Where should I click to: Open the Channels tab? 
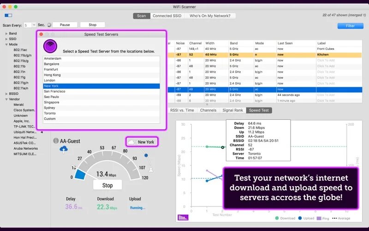coord(208,110)
